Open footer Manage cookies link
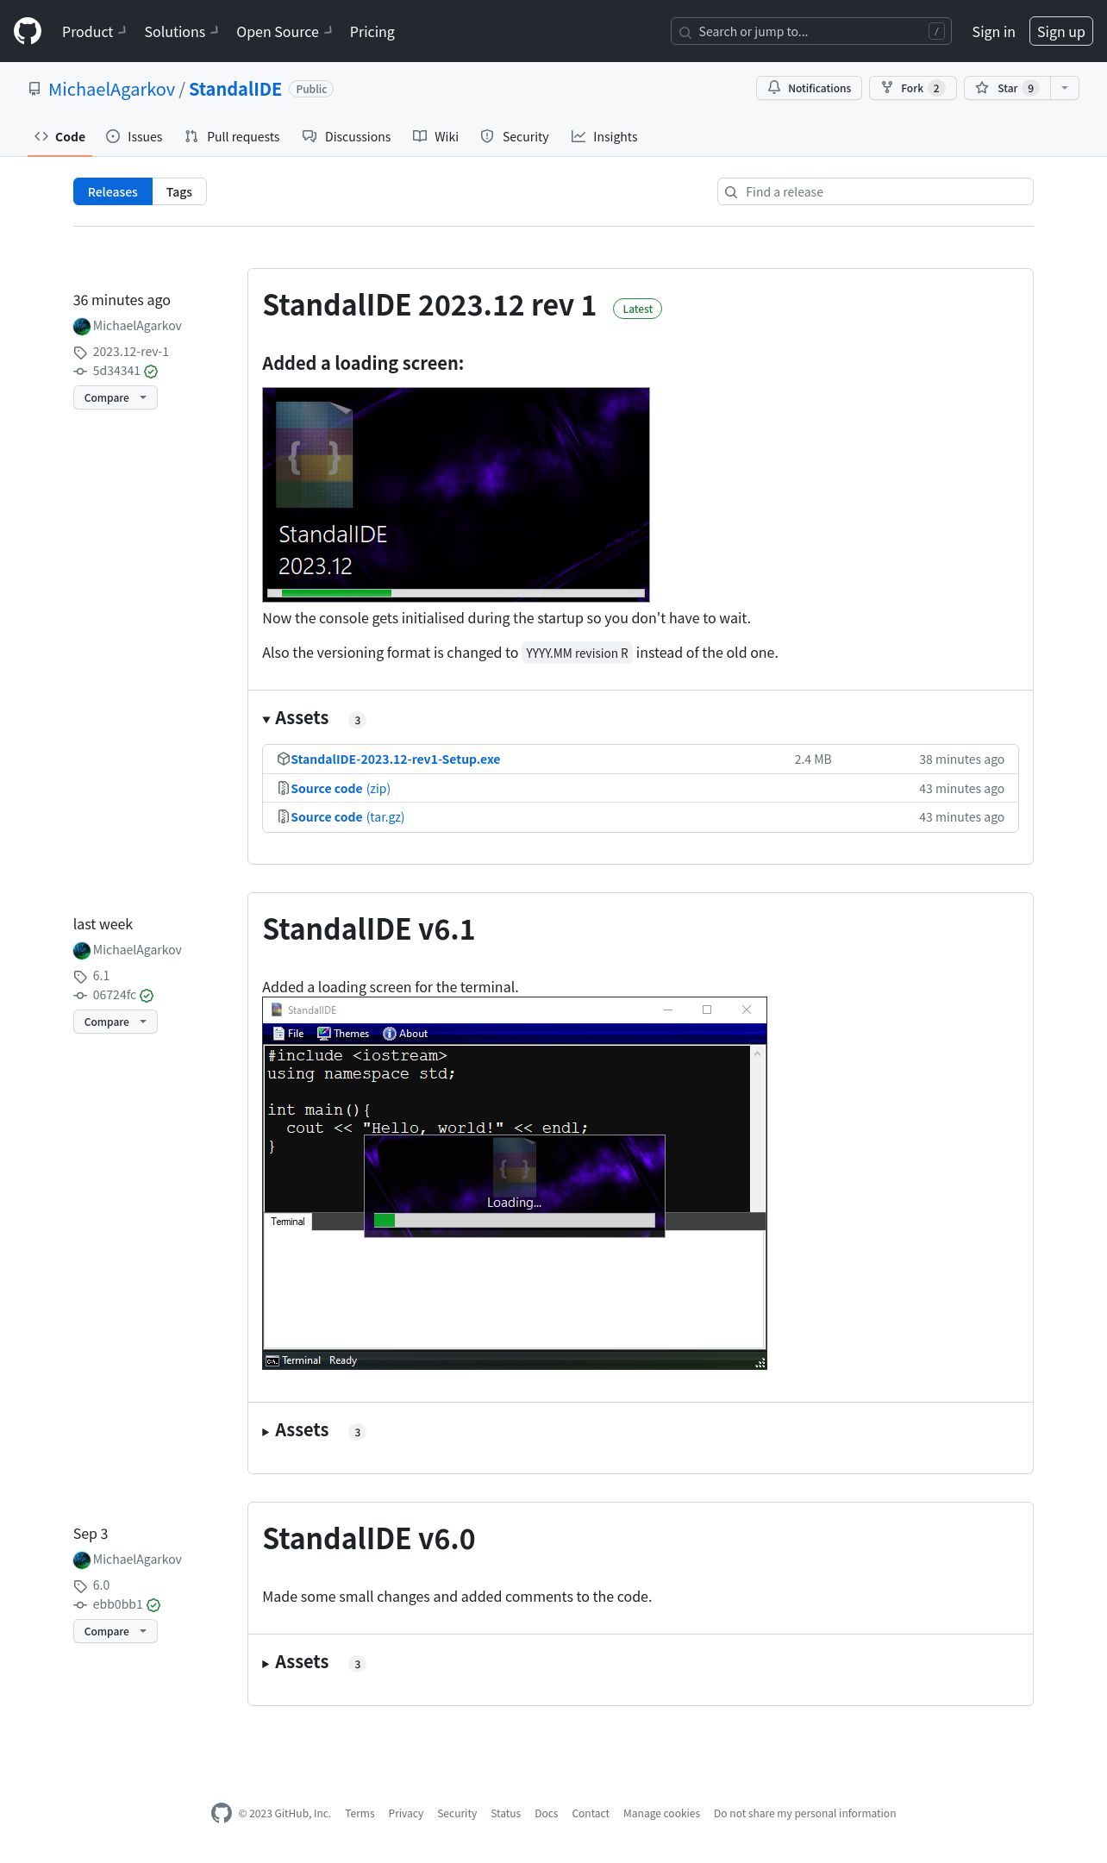The width and height of the screenshot is (1107, 1863). click(x=661, y=1813)
